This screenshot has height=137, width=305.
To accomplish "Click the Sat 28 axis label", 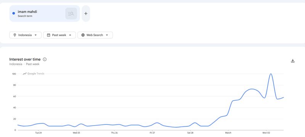I will 190,133.
